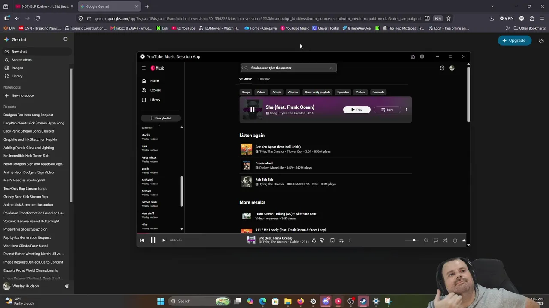549x308 pixels.
Task: Open add-to-playlist icon in player bar
Action: point(341,240)
